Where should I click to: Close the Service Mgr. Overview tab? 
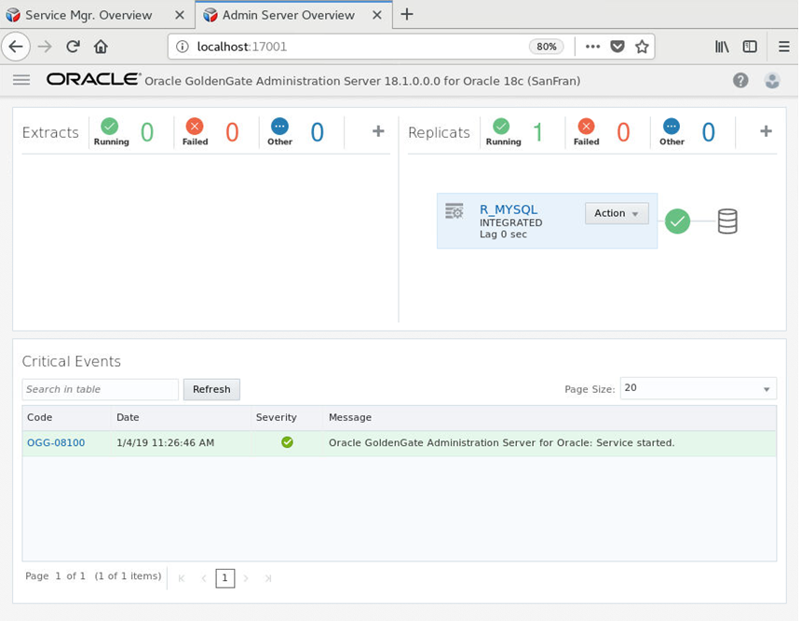point(180,15)
